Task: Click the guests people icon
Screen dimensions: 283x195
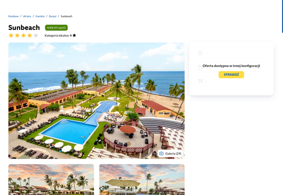Action: [x=200, y=53]
